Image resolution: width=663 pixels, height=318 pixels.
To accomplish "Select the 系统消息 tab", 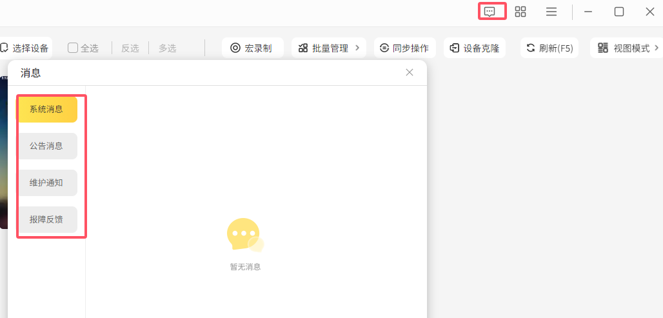I will pos(46,109).
